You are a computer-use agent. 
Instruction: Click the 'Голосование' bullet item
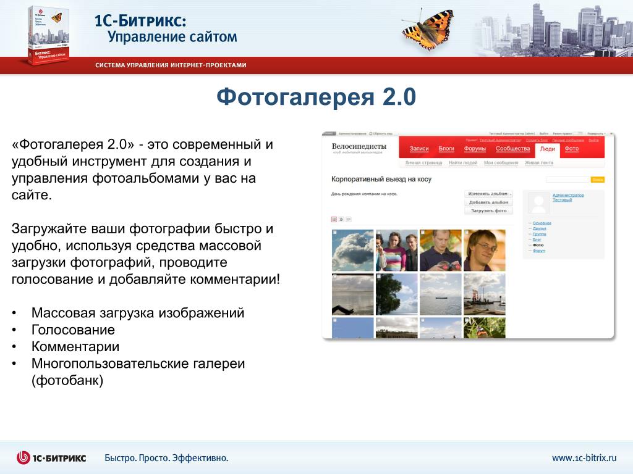point(73,330)
